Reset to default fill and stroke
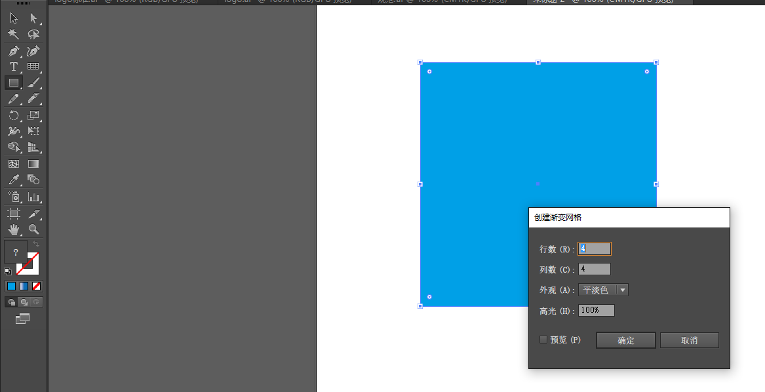 point(9,271)
